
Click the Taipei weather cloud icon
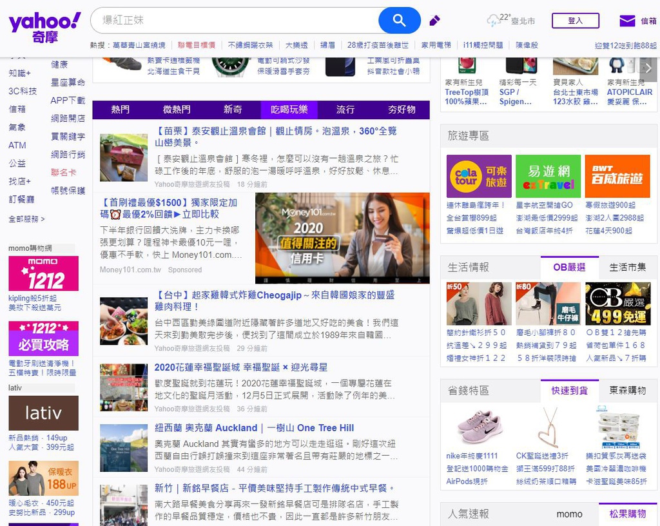[493, 20]
